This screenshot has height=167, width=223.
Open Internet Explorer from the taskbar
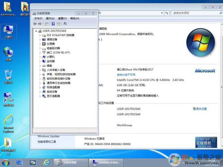[x=46, y=163]
